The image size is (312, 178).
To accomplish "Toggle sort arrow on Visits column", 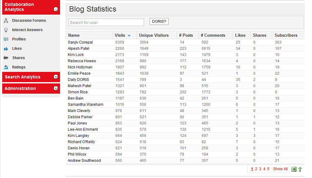I will pos(129,36).
